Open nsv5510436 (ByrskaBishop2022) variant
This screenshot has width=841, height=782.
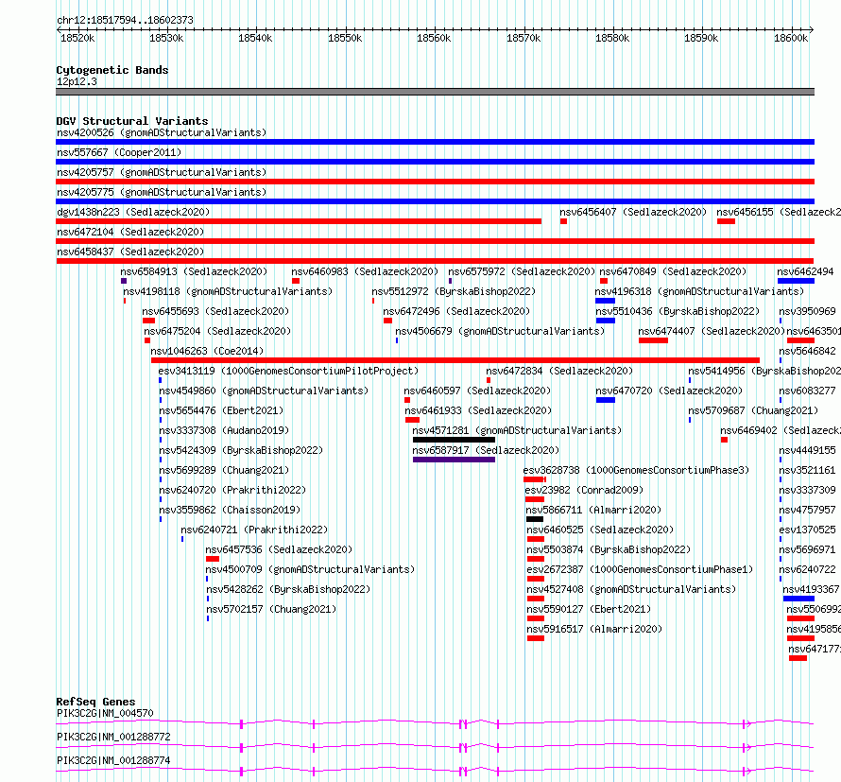pos(678,311)
